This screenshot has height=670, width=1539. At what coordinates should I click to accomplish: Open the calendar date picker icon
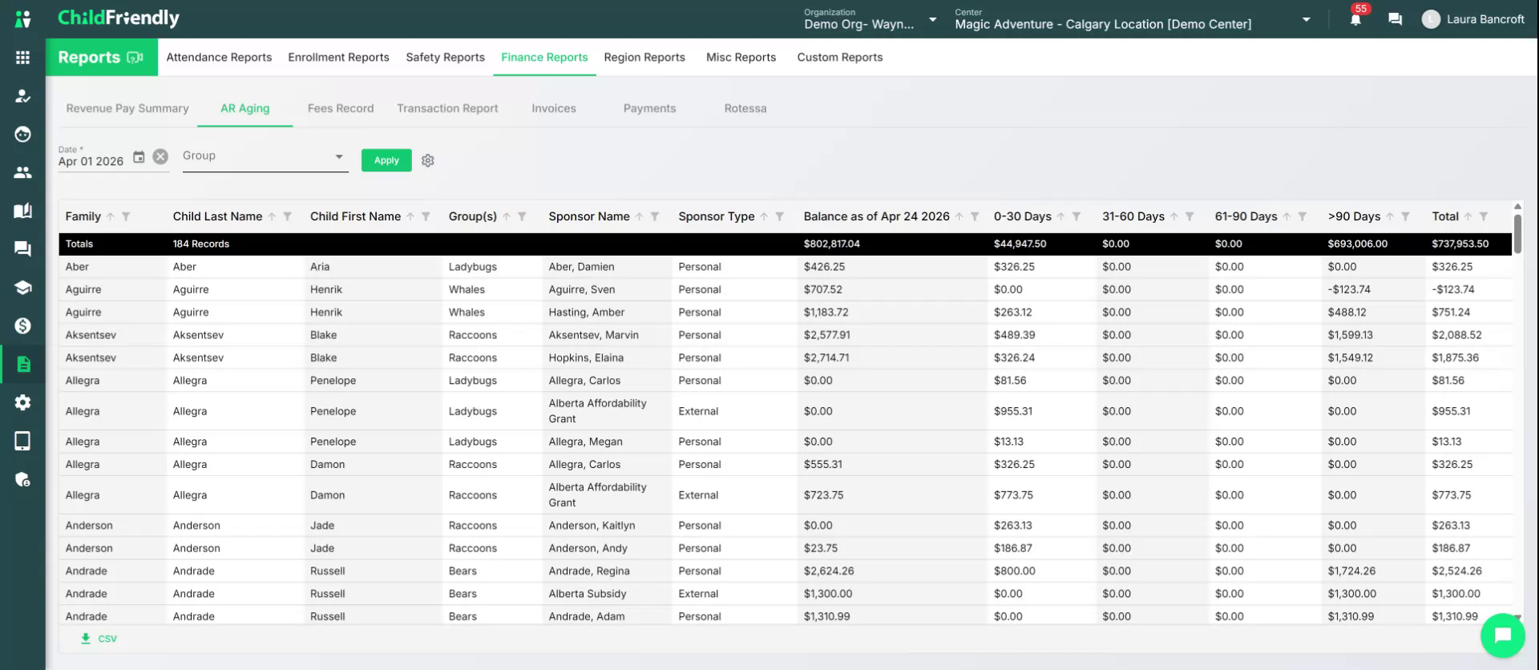pyautogui.click(x=139, y=157)
